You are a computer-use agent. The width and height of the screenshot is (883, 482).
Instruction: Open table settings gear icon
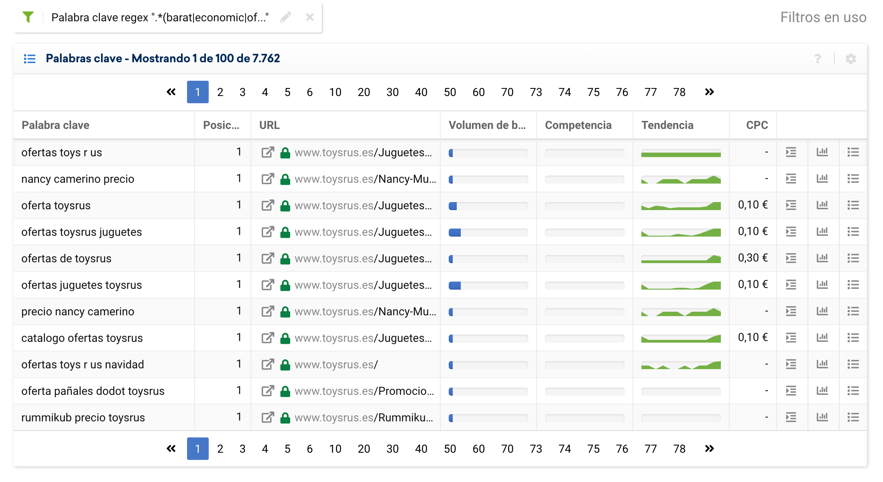(x=851, y=59)
